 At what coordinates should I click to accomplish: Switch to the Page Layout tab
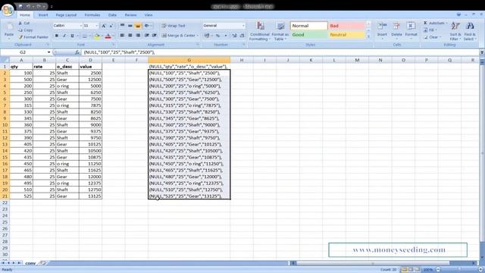66,15
